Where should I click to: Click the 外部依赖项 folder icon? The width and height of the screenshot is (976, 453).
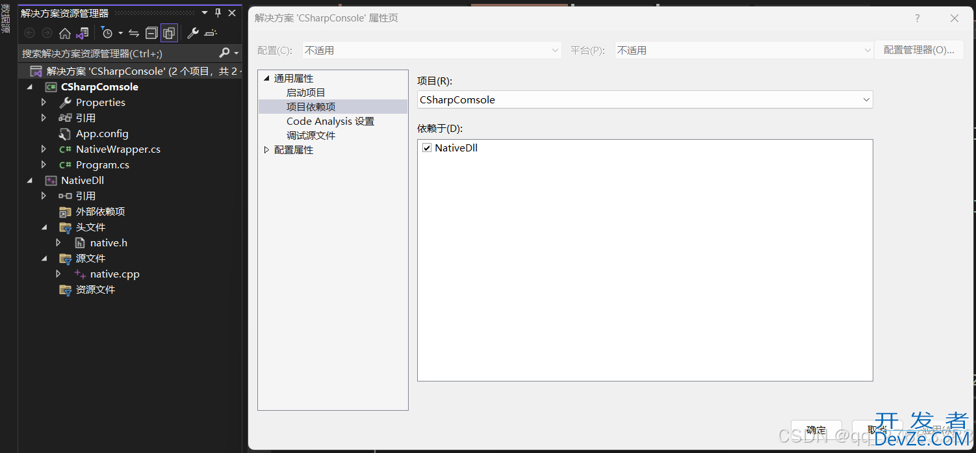point(65,212)
